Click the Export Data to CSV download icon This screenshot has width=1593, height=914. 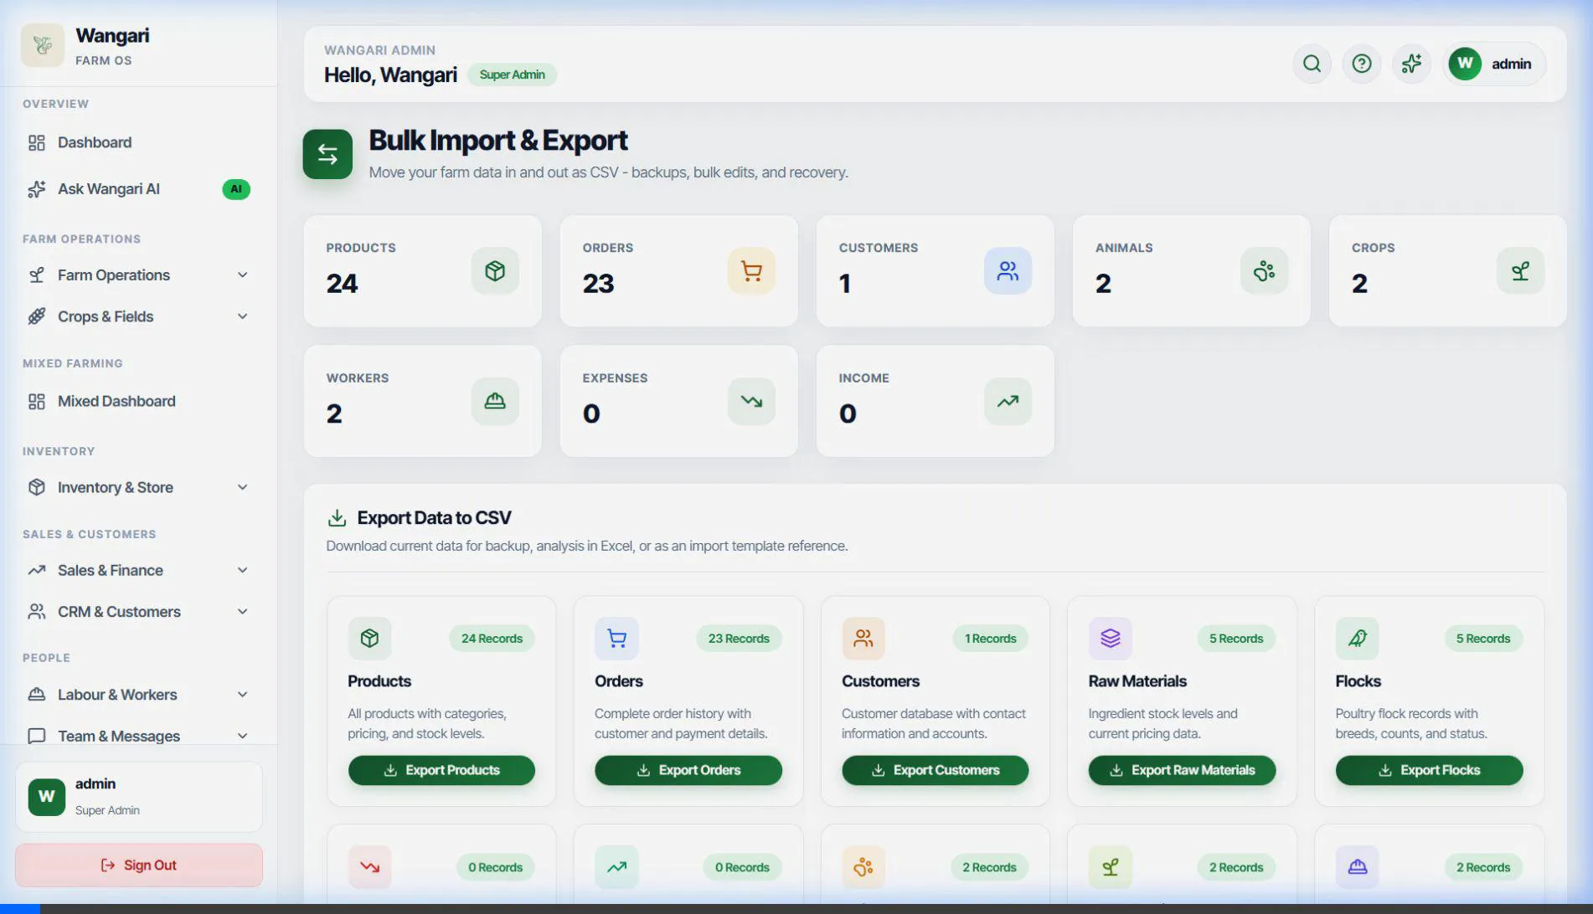(337, 518)
